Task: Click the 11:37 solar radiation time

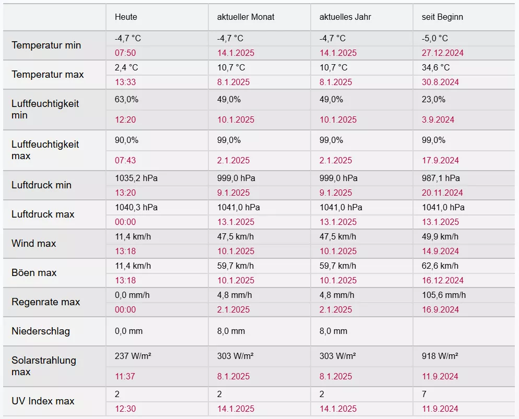Action: click(125, 376)
